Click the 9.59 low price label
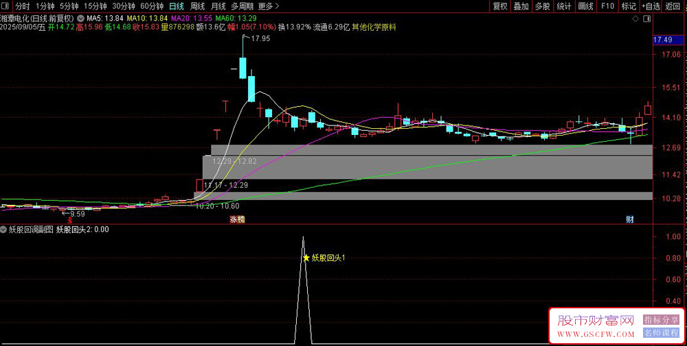Image resolution: width=687 pixels, height=346 pixels. coord(77,214)
